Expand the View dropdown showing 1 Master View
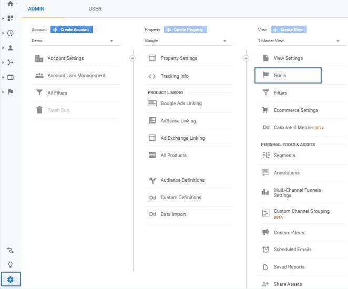The height and width of the screenshot is (289, 348). [299, 41]
